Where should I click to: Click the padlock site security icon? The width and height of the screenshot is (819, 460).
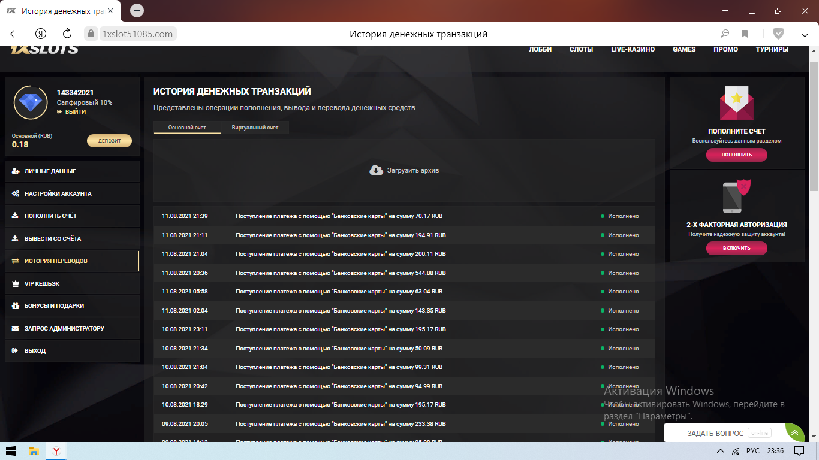coord(91,34)
